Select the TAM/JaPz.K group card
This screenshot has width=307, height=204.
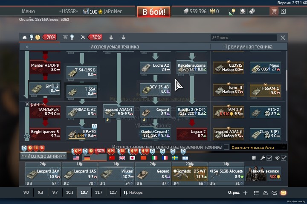click(45, 112)
